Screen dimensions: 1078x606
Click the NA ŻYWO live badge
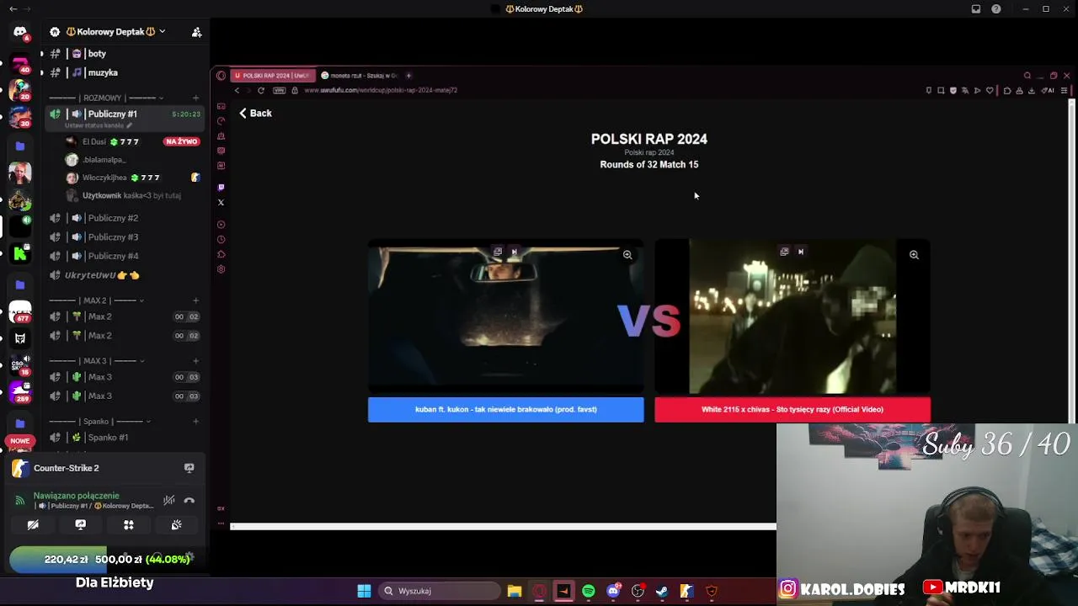(182, 141)
